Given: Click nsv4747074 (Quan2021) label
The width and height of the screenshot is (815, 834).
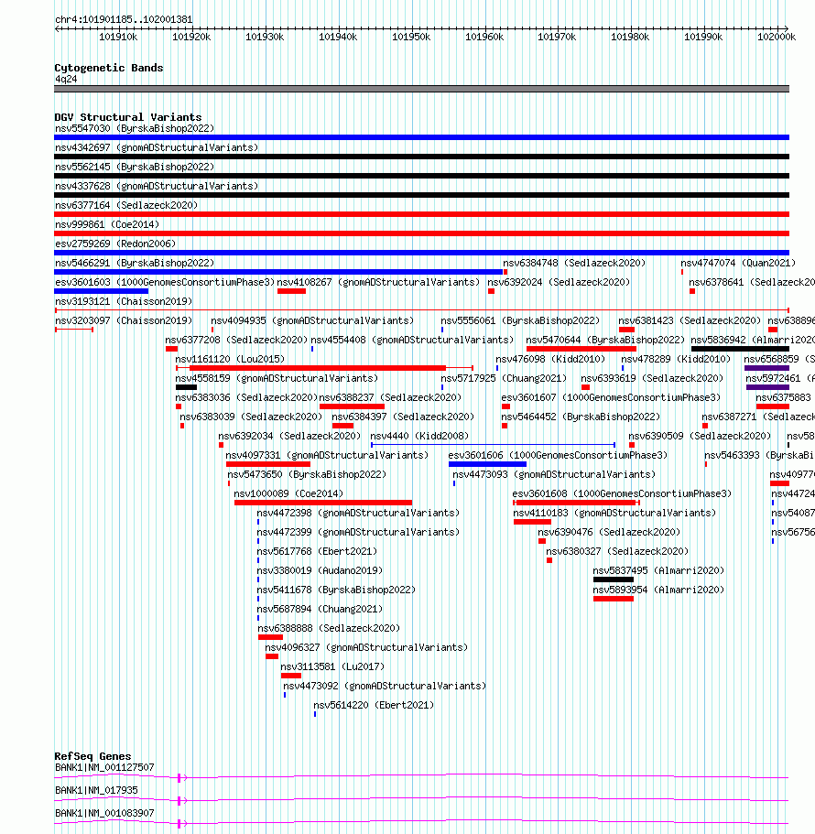Looking at the screenshot, I should pos(738,263).
